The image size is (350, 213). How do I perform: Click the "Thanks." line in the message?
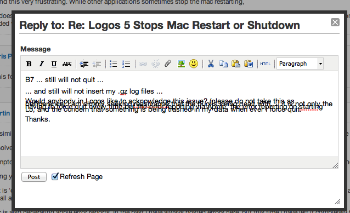pos(37,119)
